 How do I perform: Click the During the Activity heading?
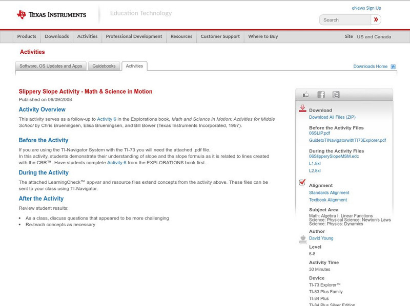pos(44,172)
